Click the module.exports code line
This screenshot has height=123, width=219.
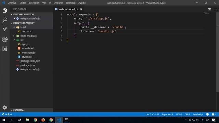coord(82,14)
